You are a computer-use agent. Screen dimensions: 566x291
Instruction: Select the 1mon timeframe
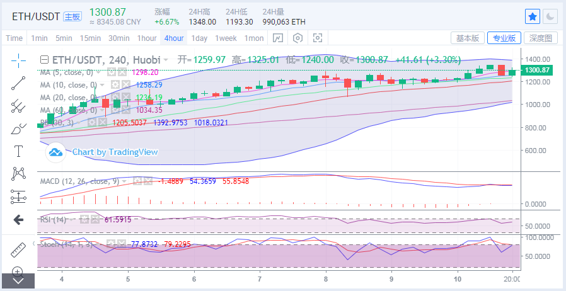pyautogui.click(x=254, y=38)
